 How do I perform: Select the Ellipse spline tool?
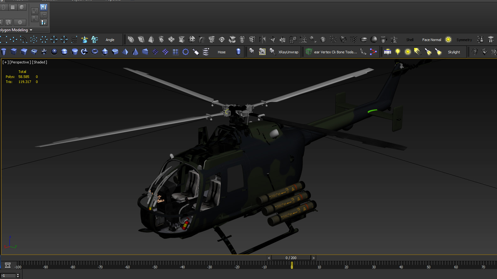[14, 39]
